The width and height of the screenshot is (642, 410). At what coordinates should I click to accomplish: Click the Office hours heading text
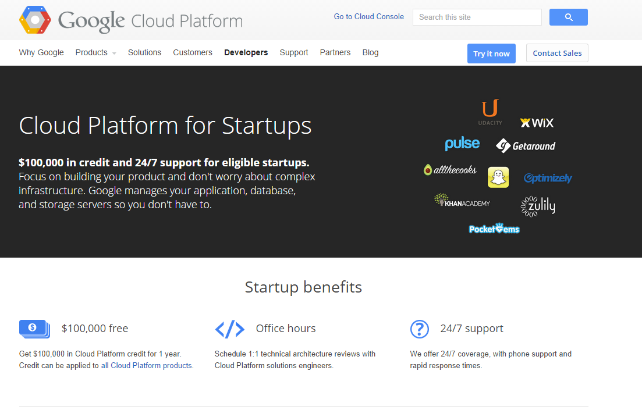coord(286,329)
